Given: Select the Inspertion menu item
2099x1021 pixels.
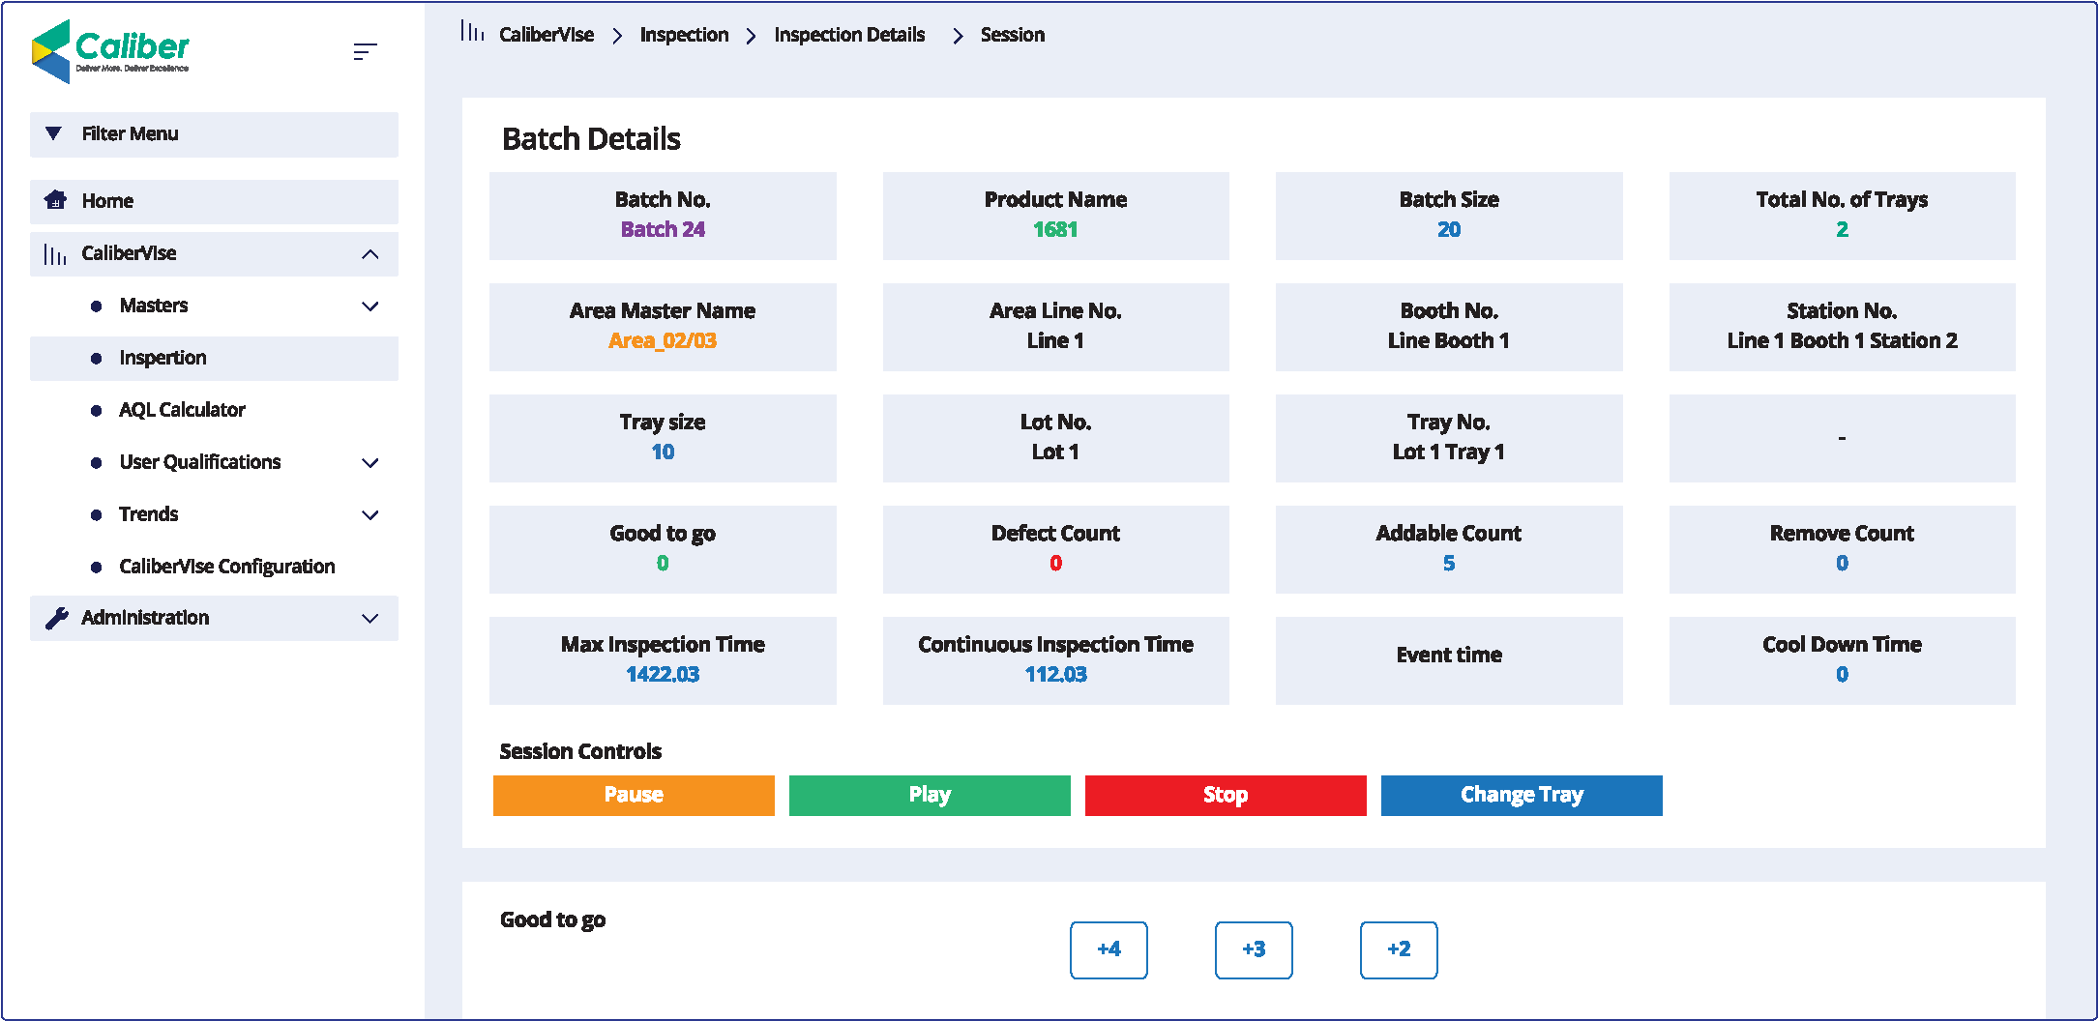Looking at the screenshot, I should (163, 358).
